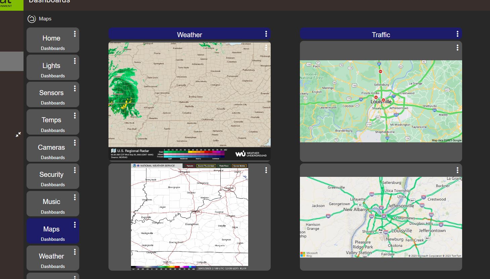Click the collapse arrows icon at left edge
Image resolution: width=490 pixels, height=279 pixels.
point(18,134)
